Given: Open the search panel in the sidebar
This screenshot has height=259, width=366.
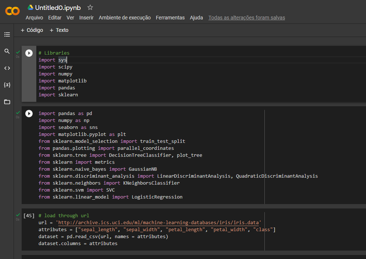Looking at the screenshot, I should (x=7, y=51).
